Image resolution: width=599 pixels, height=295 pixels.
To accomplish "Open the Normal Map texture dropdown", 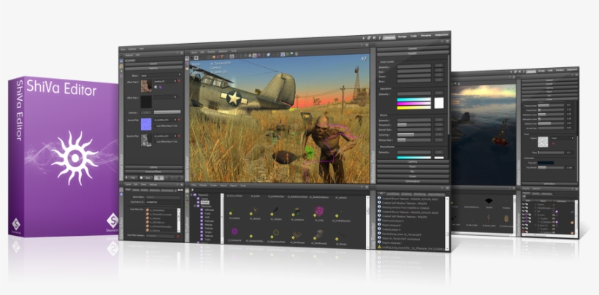I will click(165, 120).
